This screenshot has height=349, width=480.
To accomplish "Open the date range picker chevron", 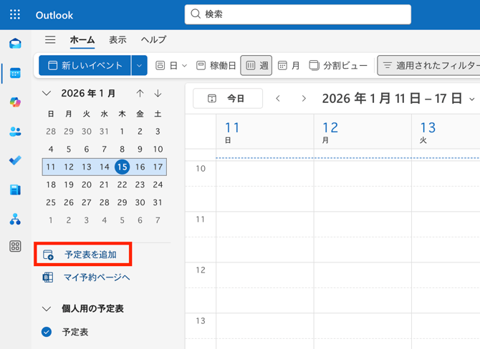I will 471,99.
